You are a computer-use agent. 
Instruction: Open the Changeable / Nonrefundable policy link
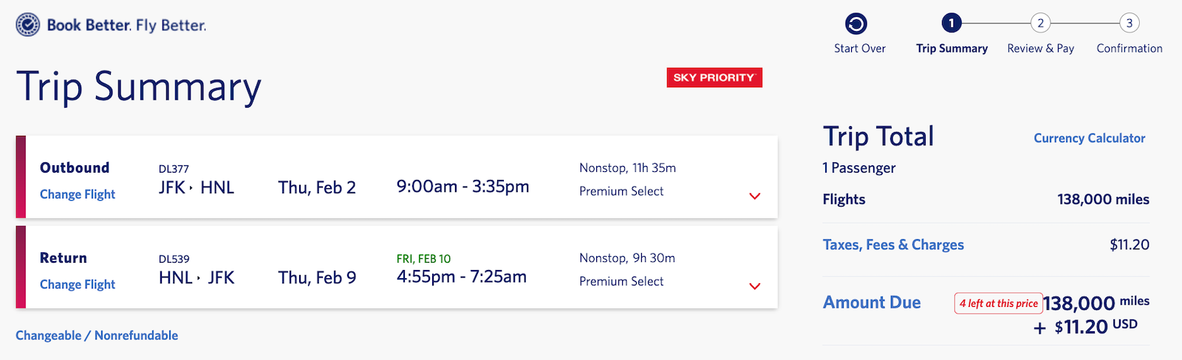(97, 335)
